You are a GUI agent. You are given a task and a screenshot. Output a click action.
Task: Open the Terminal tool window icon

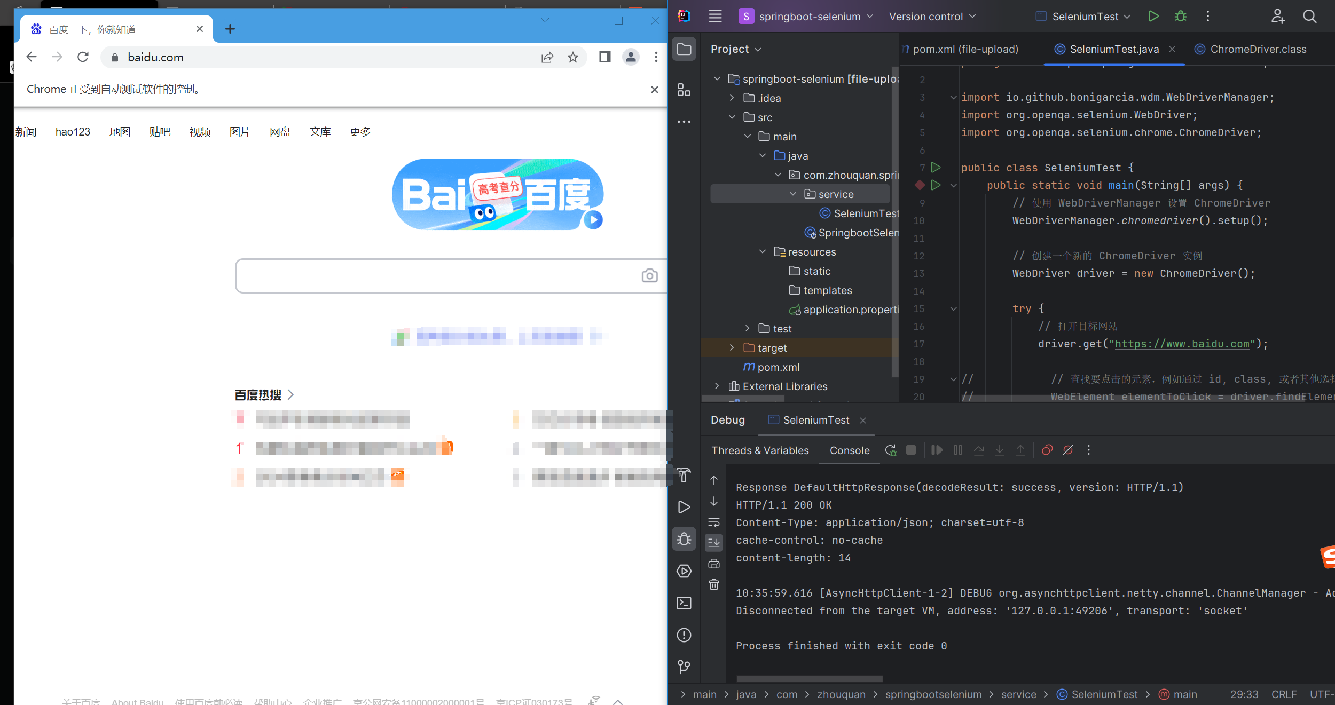pos(684,603)
